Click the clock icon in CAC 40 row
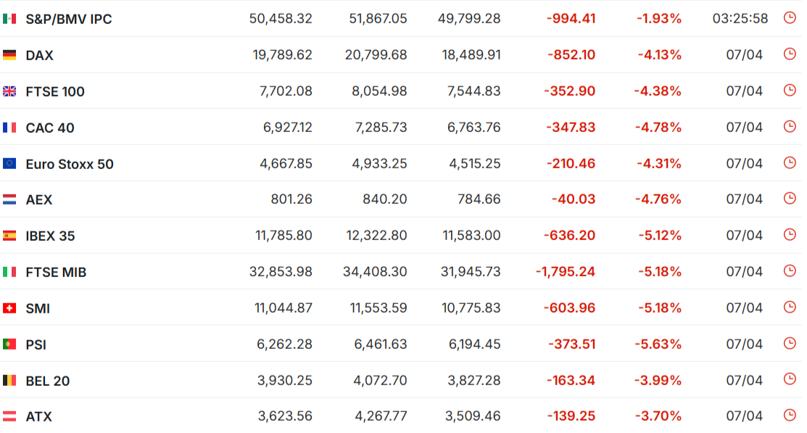The width and height of the screenshot is (807, 433). coord(790,126)
